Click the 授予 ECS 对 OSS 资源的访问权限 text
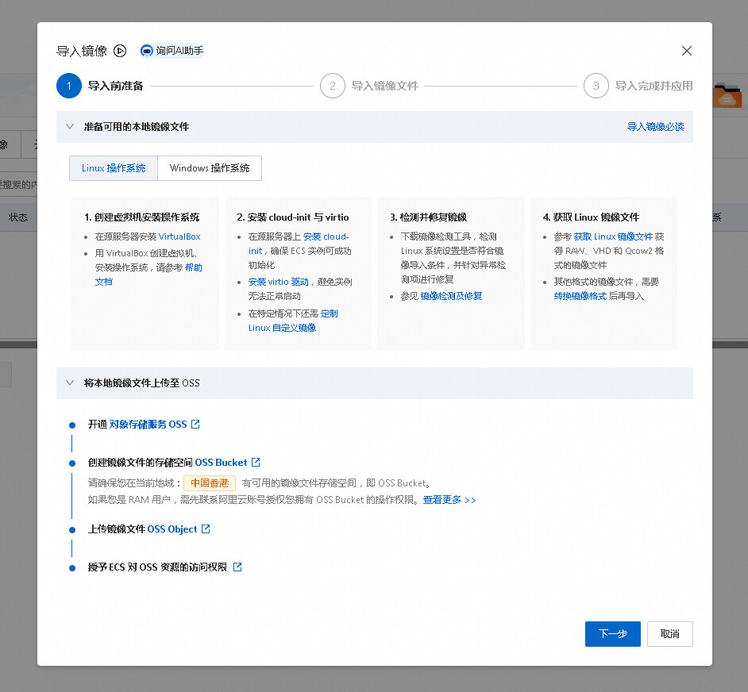The image size is (748, 692). tap(157, 567)
